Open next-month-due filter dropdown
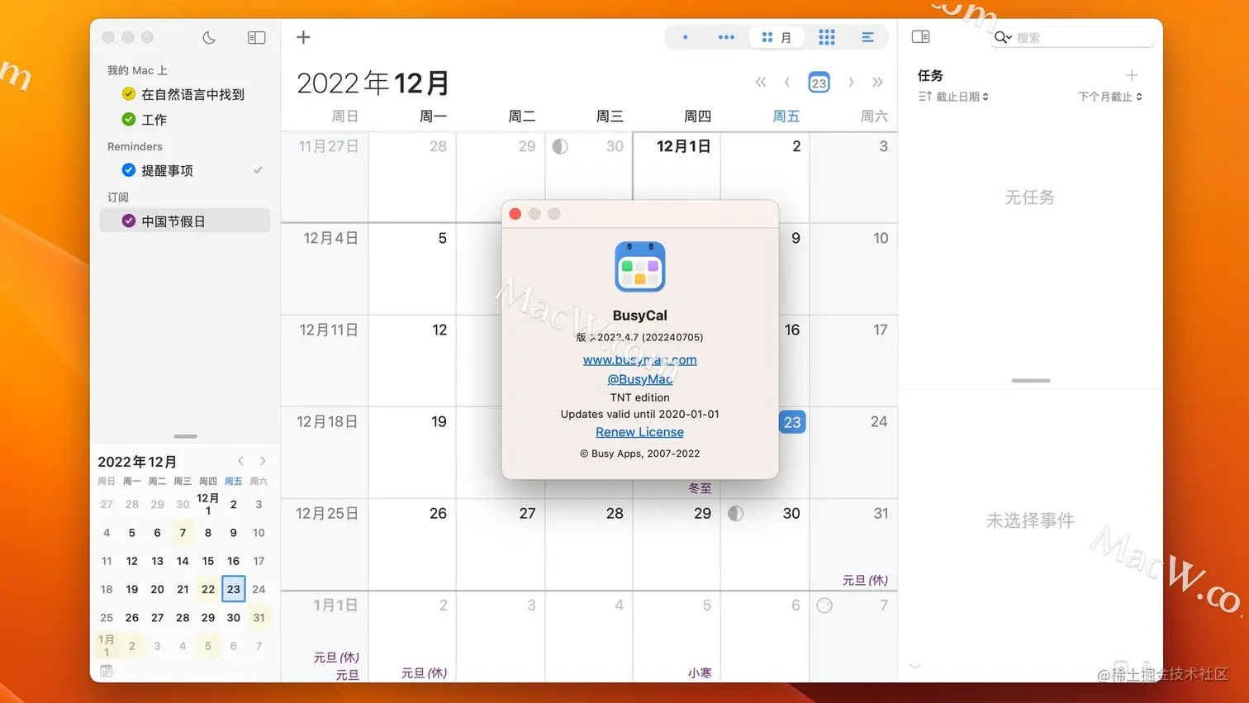The image size is (1249, 703). (1110, 97)
